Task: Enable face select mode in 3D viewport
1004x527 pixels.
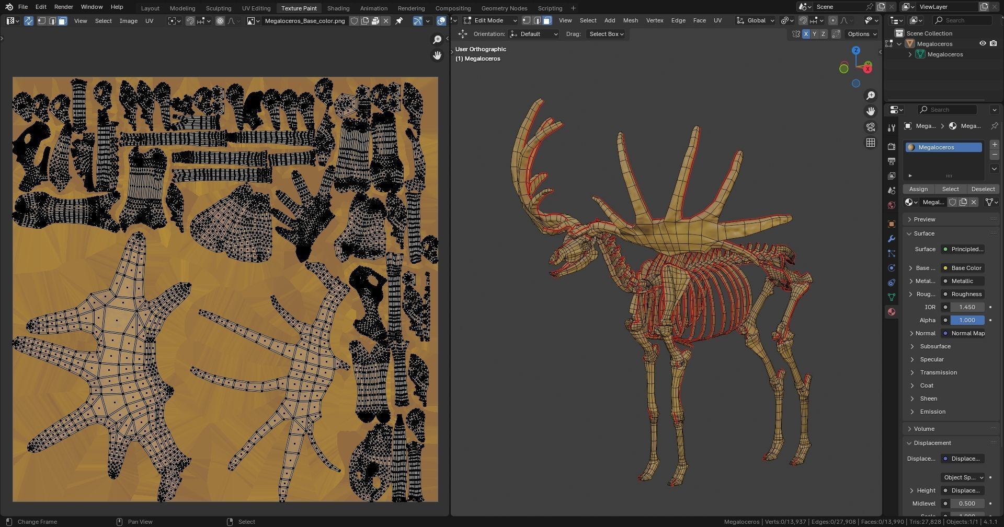Action: point(547,20)
